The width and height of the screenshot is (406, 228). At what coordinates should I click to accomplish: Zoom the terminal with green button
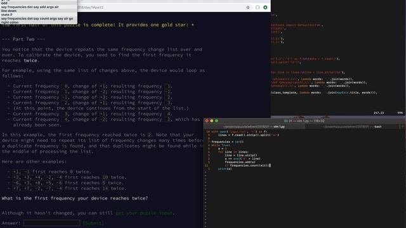pyautogui.click(x=216, y=121)
